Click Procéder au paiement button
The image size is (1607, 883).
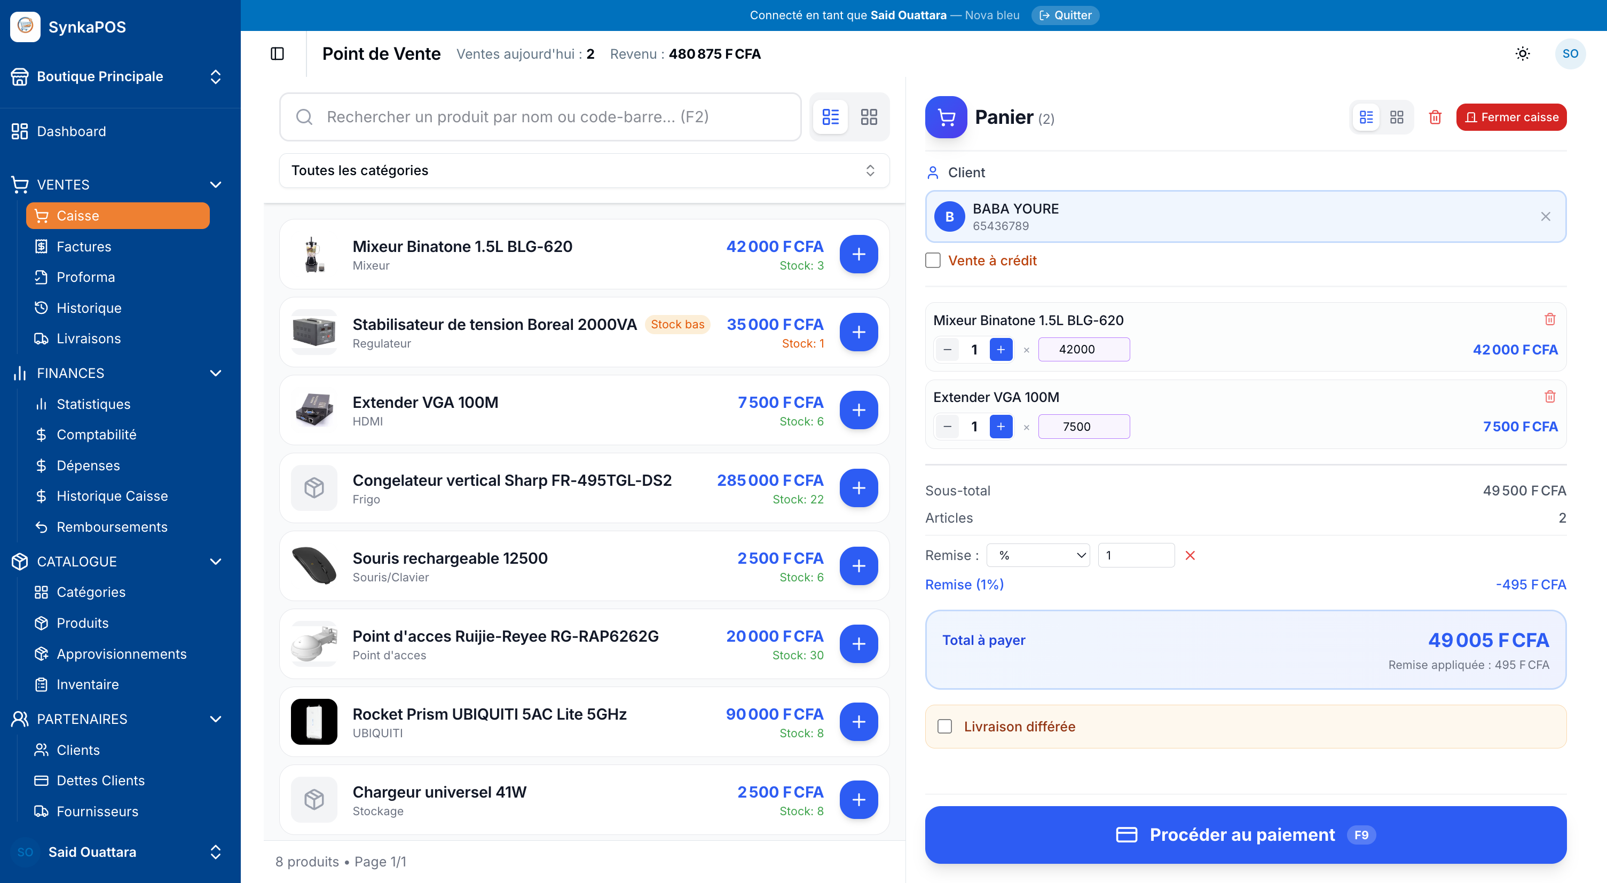pyautogui.click(x=1245, y=834)
